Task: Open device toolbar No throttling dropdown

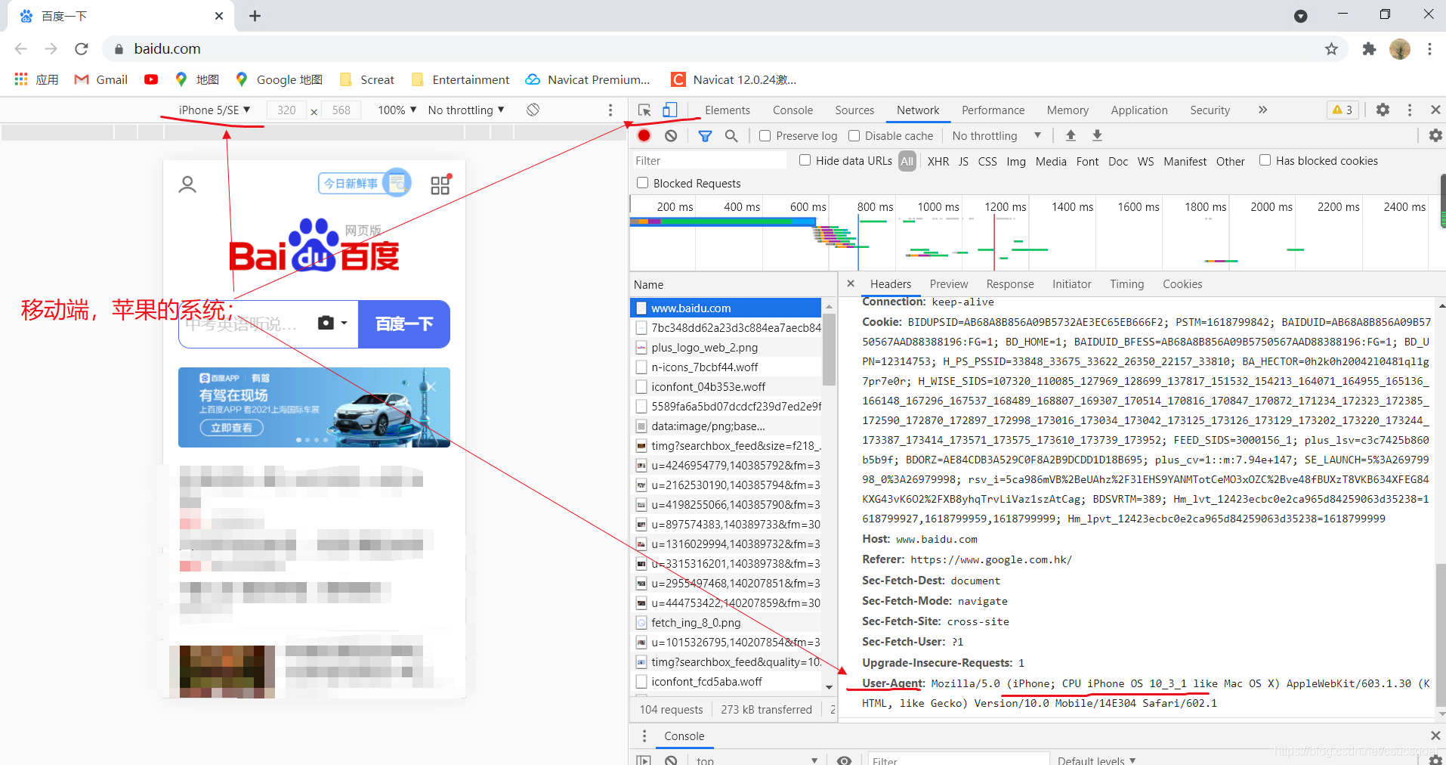Action: point(466,110)
